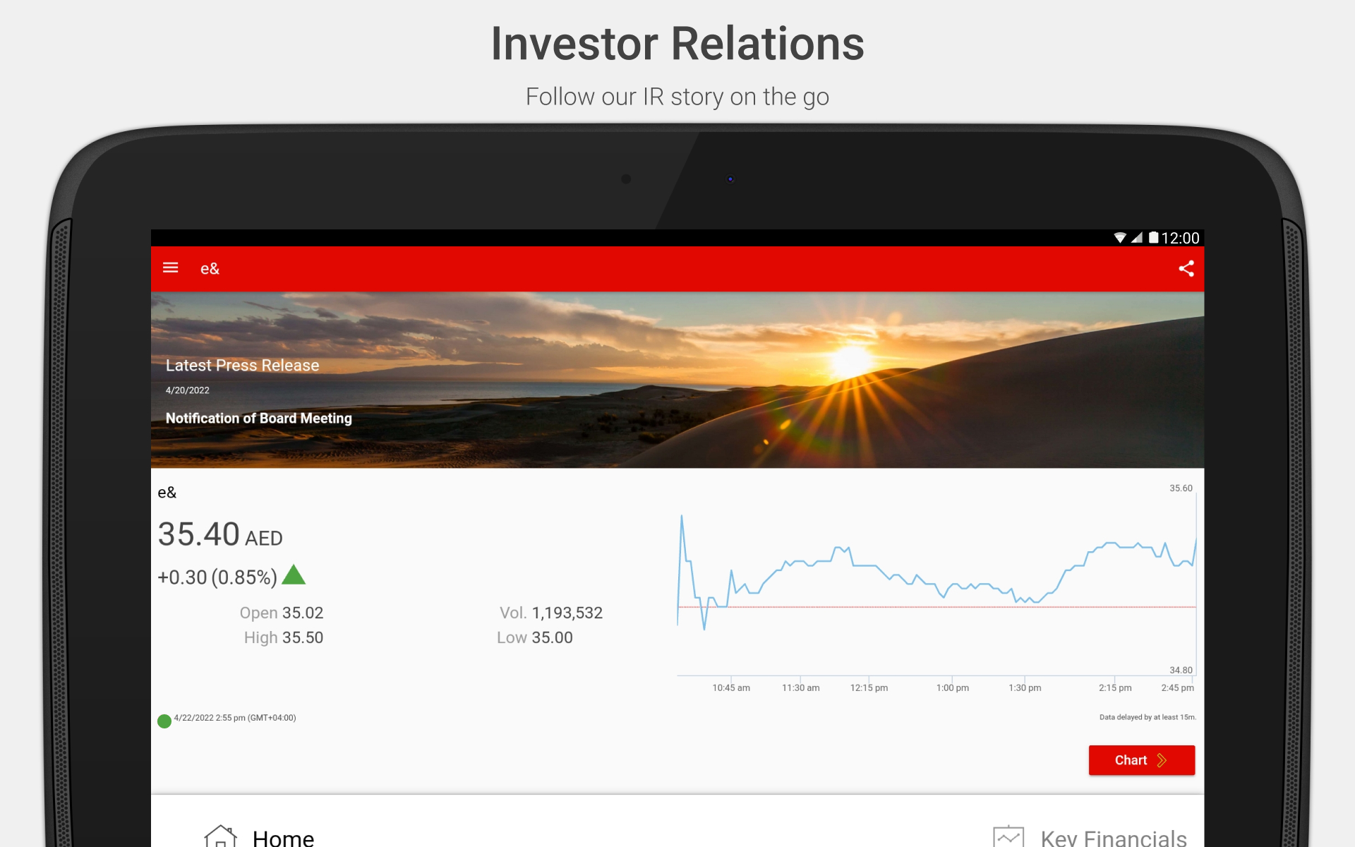Open the Key Financials menu item

point(1113,838)
